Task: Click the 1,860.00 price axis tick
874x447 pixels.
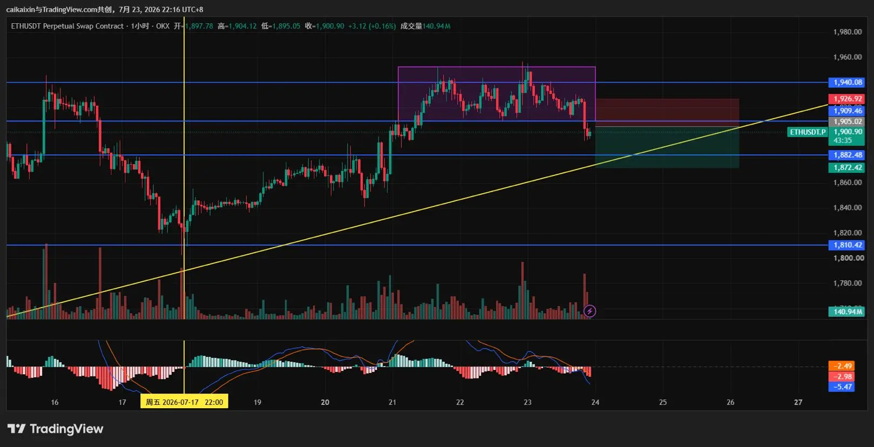Action: tap(847, 182)
